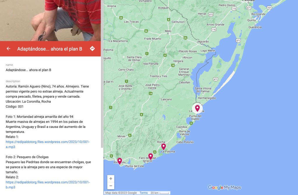Click the Google My Maps logo
The width and height of the screenshot is (298, 195).
[224, 187]
